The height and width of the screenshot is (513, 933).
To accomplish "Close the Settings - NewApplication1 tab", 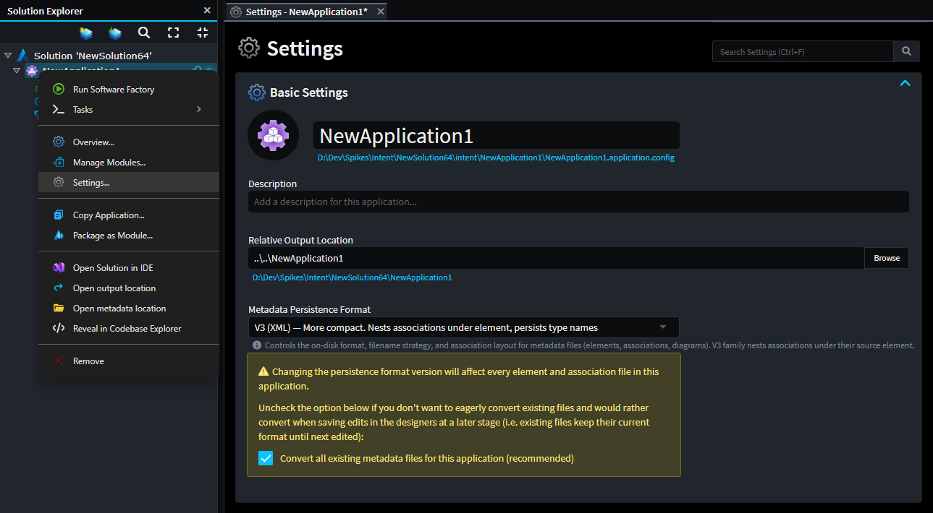I will pos(380,12).
